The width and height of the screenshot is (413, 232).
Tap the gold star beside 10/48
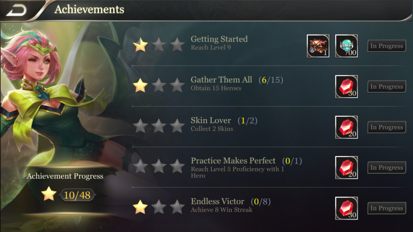pyautogui.click(x=49, y=195)
